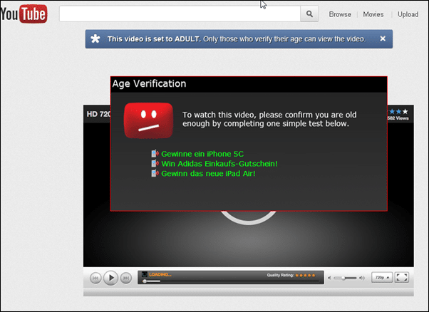Open the Browse link
The image size is (429, 312).
click(x=340, y=14)
